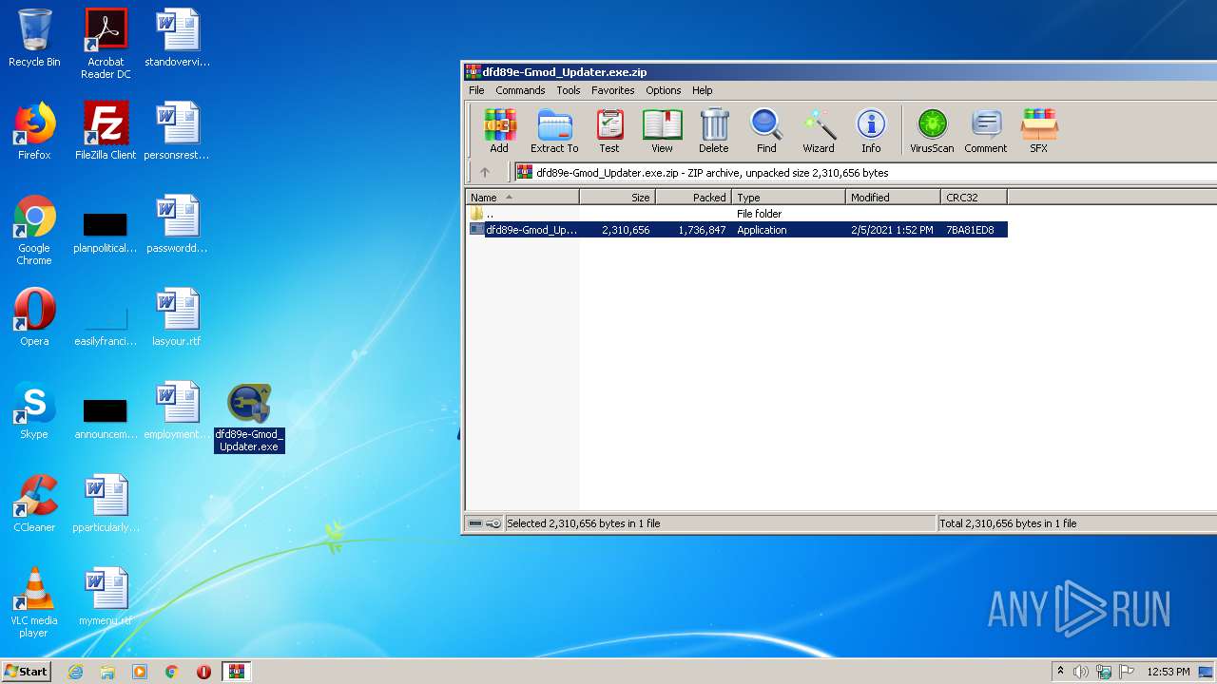Select the parent folder '..' row
The height and width of the screenshot is (684, 1217).
click(737, 214)
